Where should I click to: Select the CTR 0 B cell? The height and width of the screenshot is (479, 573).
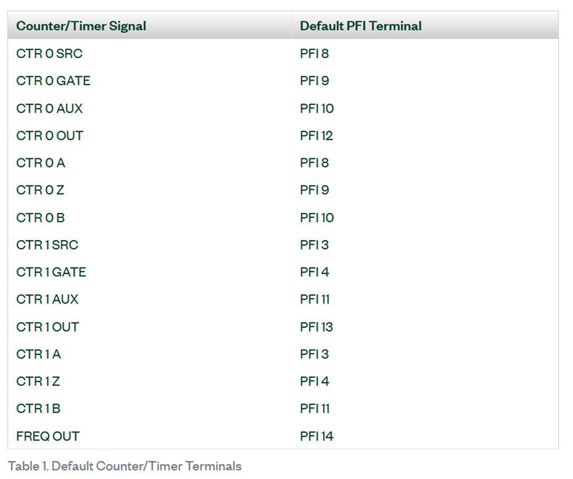click(40, 217)
